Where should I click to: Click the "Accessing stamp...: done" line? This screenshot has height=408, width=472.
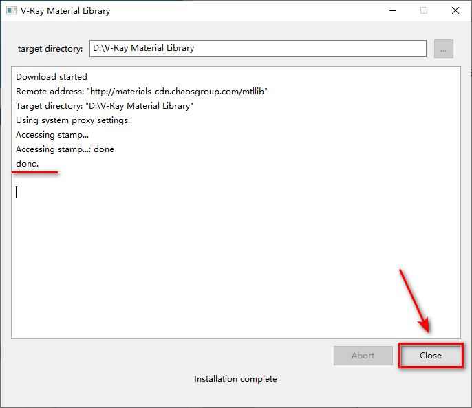[x=65, y=149]
